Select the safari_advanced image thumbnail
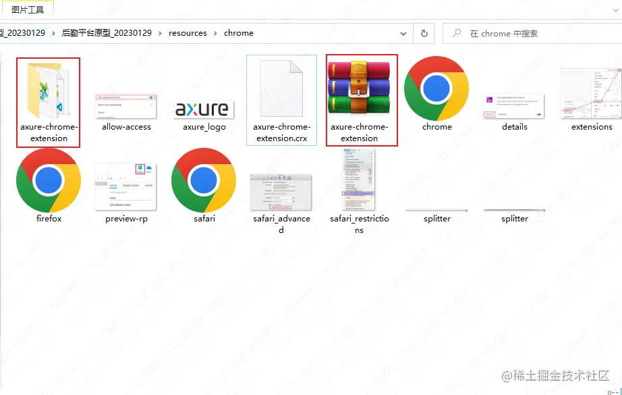 click(x=281, y=192)
